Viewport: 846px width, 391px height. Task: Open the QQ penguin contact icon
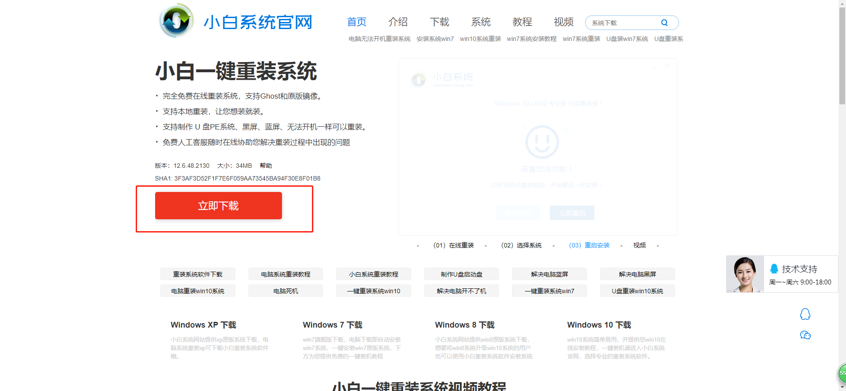pos(805,314)
